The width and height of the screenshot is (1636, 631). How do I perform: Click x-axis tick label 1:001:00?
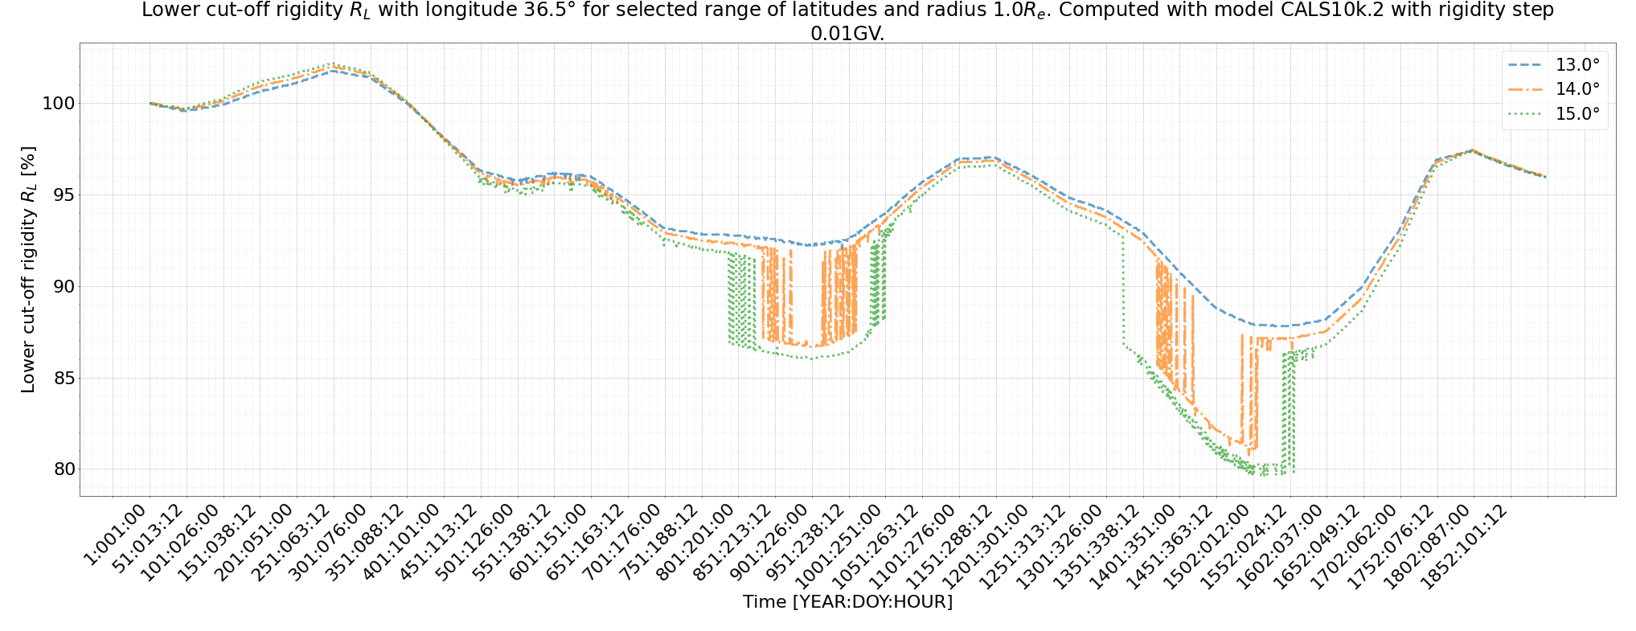pyautogui.click(x=116, y=535)
